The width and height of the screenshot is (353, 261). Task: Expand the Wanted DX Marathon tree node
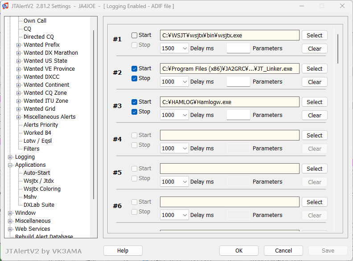(18, 53)
